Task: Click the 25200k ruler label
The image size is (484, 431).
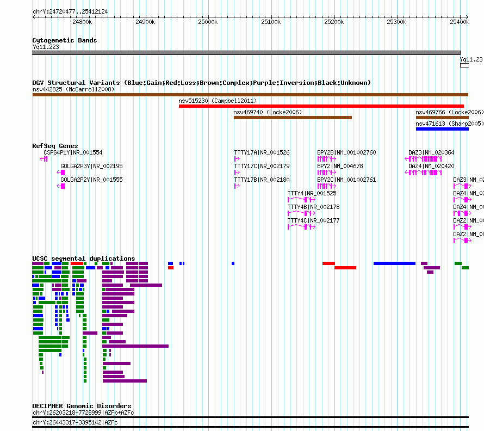Action: [x=334, y=22]
